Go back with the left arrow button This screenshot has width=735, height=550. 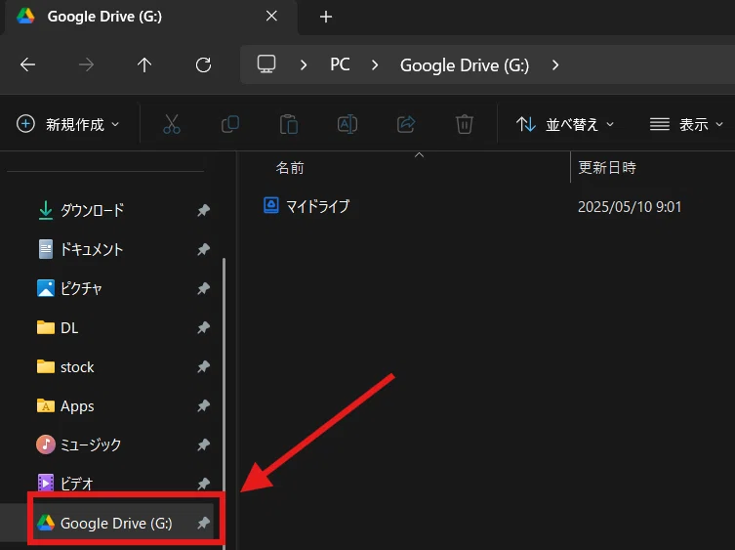point(27,64)
